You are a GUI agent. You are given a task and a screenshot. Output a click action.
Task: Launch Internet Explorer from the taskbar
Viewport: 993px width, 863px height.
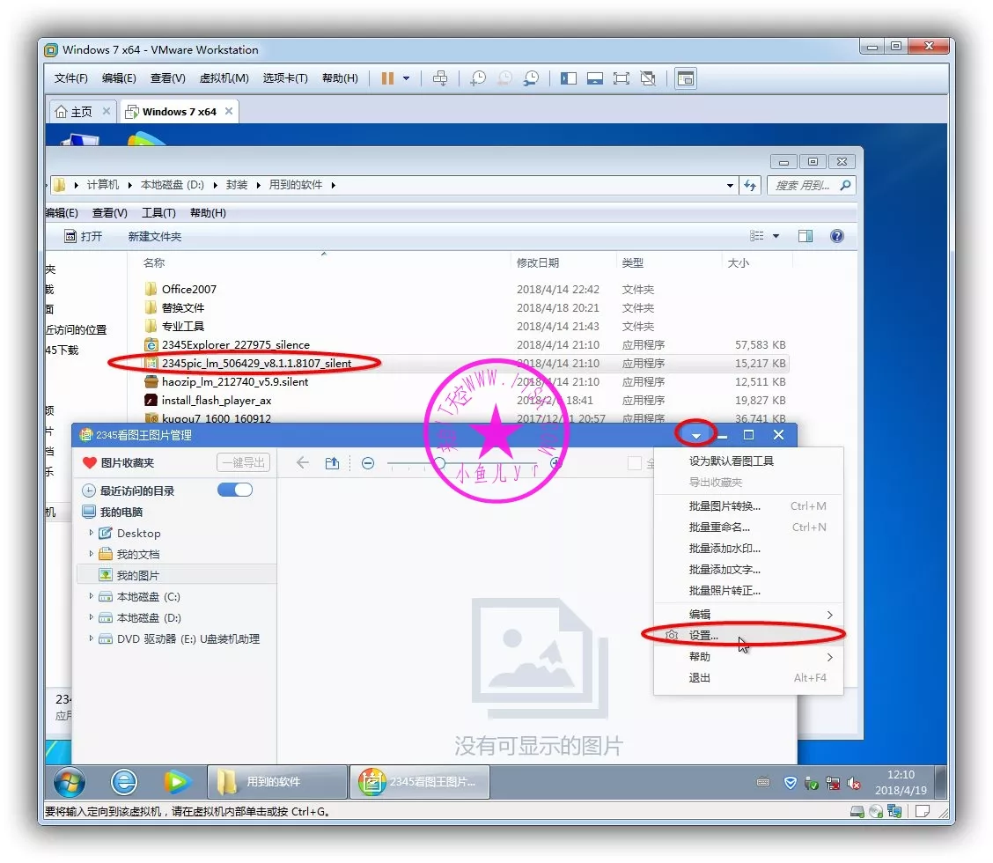(x=123, y=781)
